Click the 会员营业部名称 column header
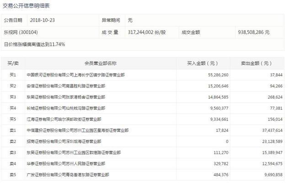This screenshot has height=184, width=288. 101,64
